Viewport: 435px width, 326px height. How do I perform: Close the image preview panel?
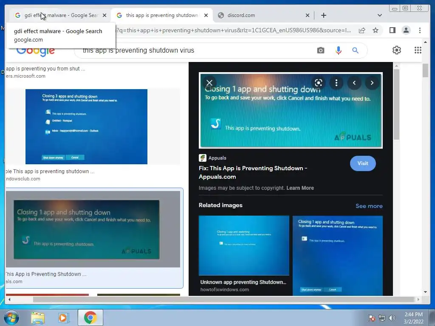pyautogui.click(x=209, y=83)
